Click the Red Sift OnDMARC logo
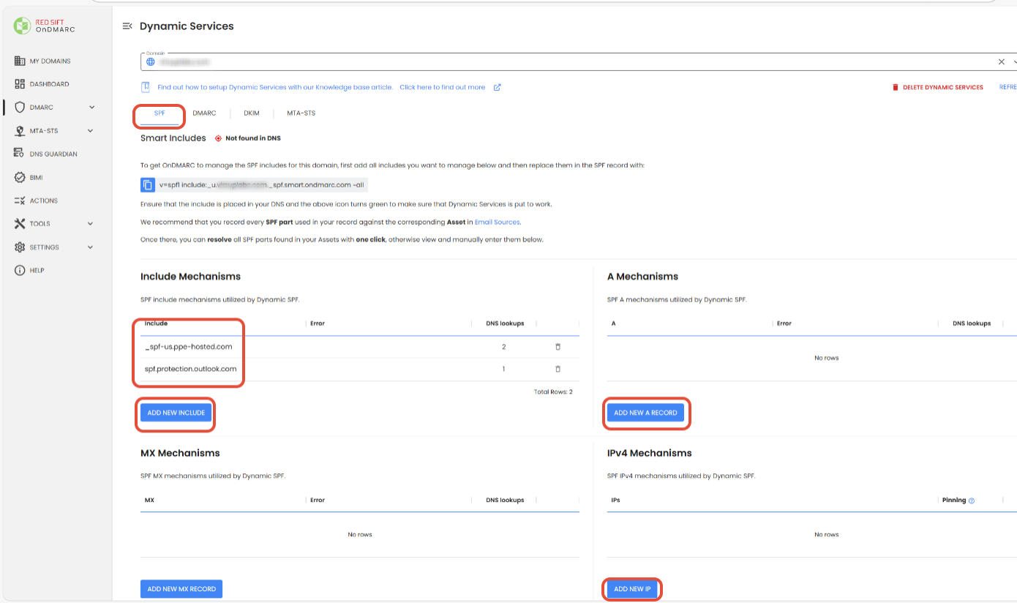This screenshot has width=1017, height=603. (x=45, y=26)
